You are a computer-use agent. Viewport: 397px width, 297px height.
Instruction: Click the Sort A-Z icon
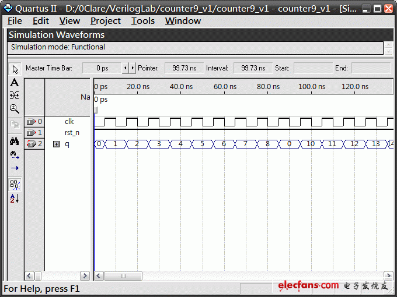click(15, 199)
